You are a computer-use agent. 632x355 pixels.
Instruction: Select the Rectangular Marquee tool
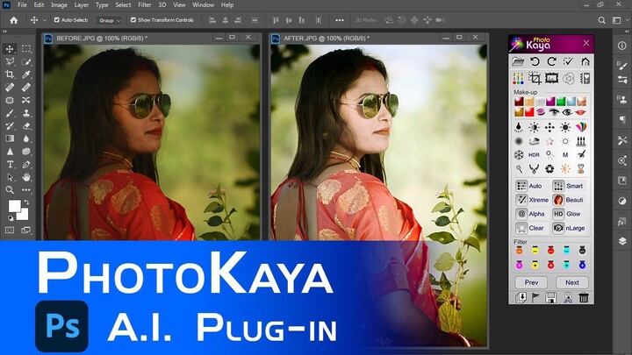26,49
